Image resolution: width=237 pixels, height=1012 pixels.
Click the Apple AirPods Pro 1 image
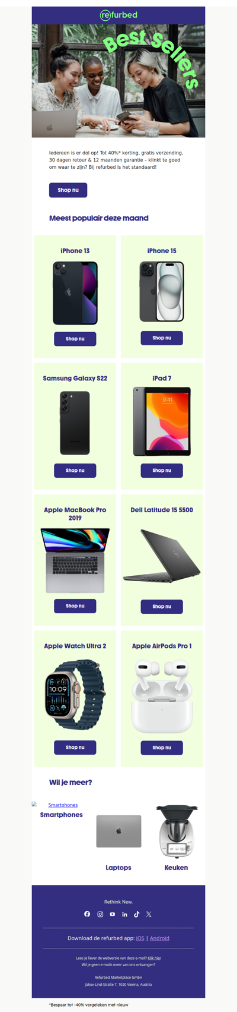(162, 696)
